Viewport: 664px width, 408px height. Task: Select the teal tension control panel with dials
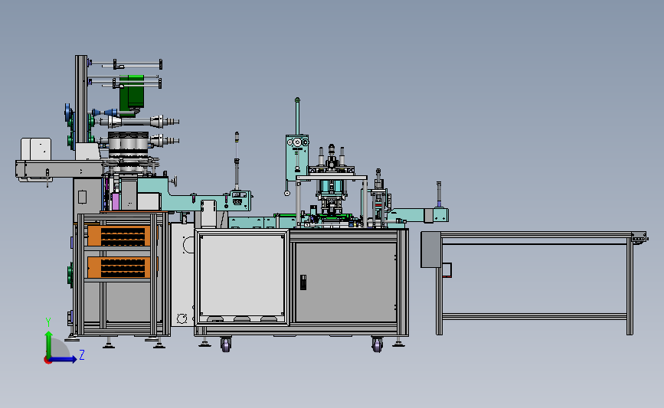297,158
